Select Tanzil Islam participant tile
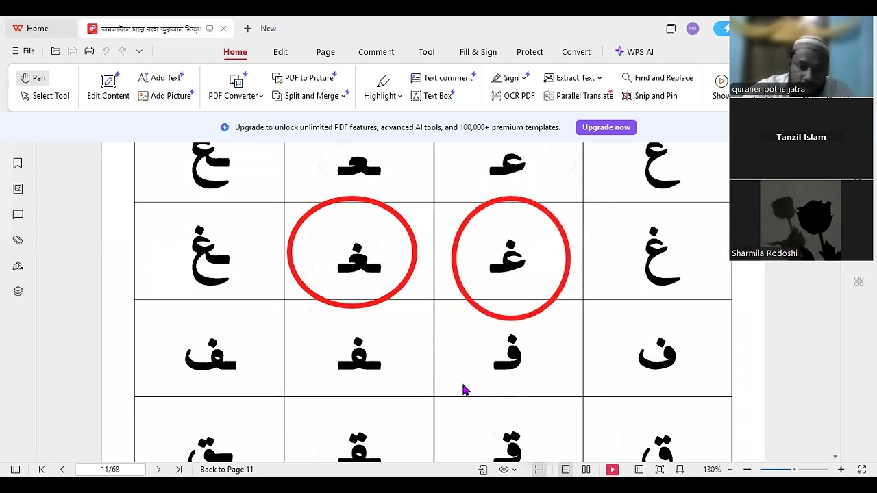This screenshot has width=877, height=493. (x=801, y=138)
